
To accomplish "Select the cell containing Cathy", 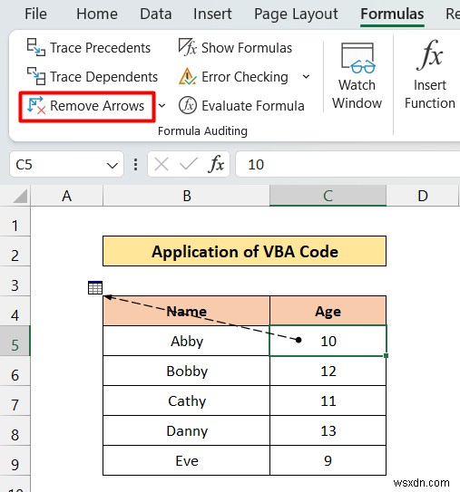I will [186, 400].
